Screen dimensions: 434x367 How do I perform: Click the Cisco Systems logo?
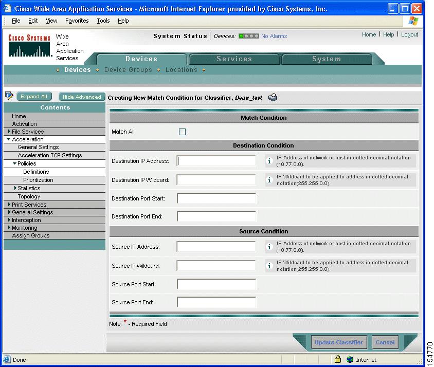(29, 46)
